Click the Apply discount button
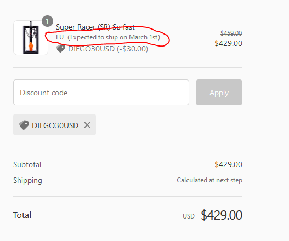289x241 pixels. coord(219,93)
